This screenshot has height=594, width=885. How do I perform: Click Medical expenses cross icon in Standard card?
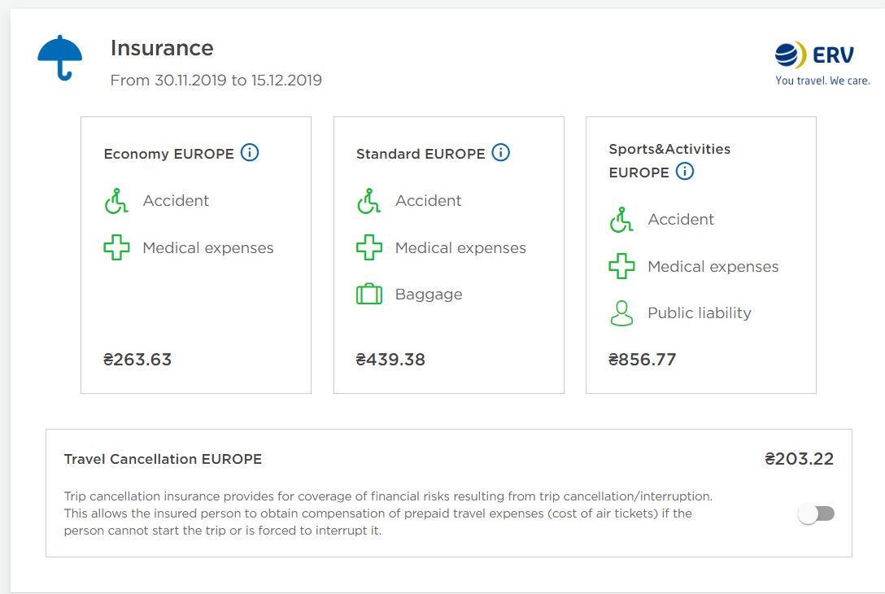pos(369,247)
